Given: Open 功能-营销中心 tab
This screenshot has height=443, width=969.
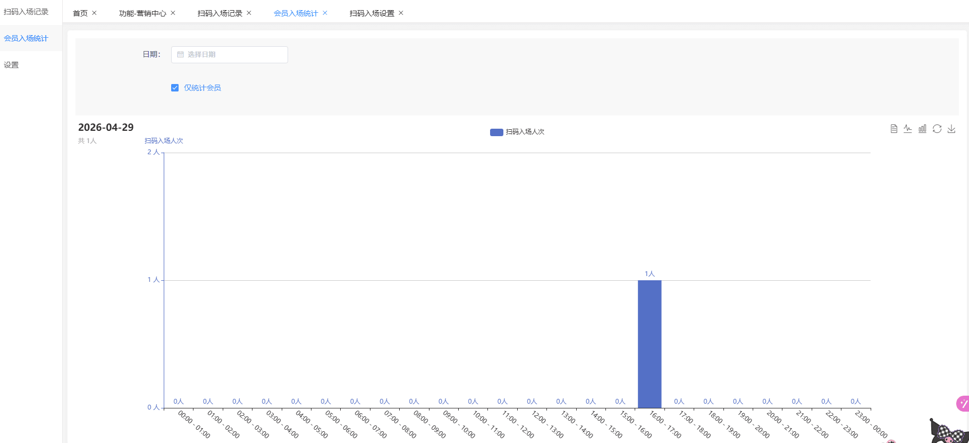Looking at the screenshot, I should tap(142, 13).
